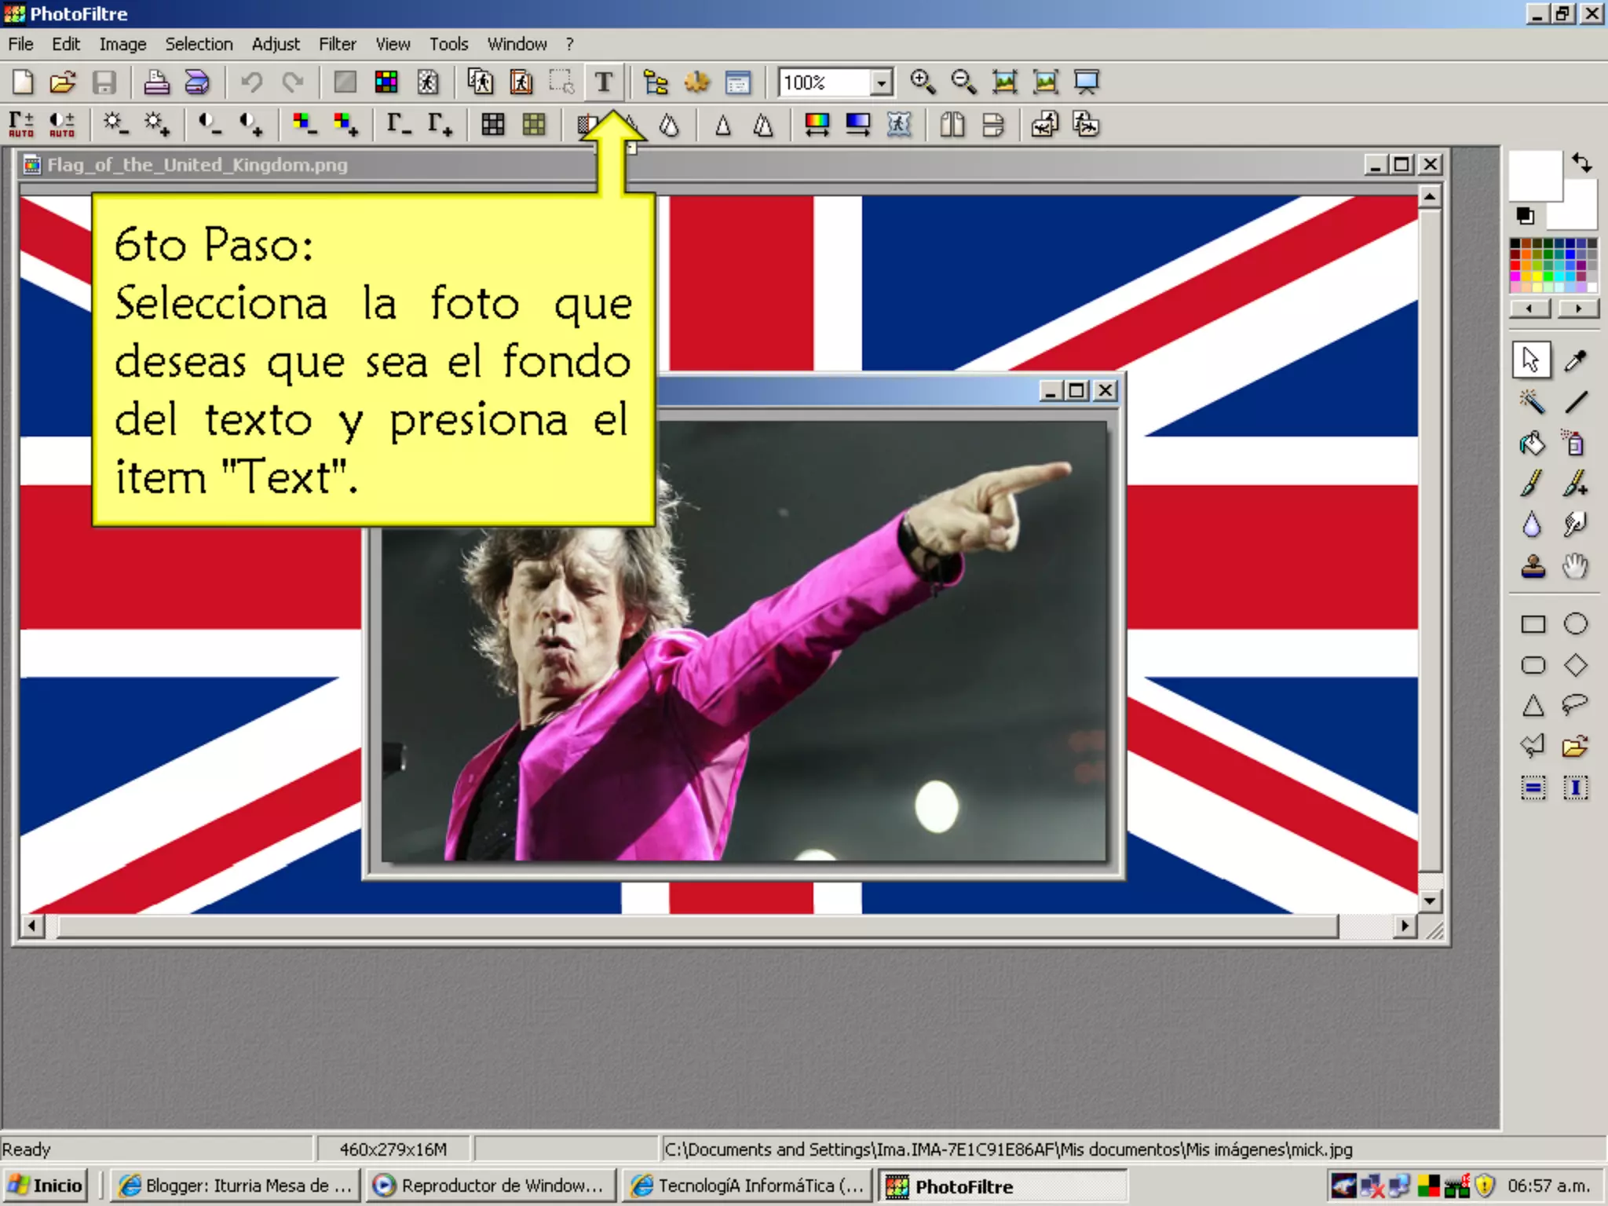Switch to TecnologíA InformáTica taskbar window

pos(747,1186)
